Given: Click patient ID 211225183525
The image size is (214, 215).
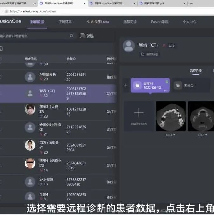Looking at the screenshot, I should pyautogui.click(x=76, y=129).
